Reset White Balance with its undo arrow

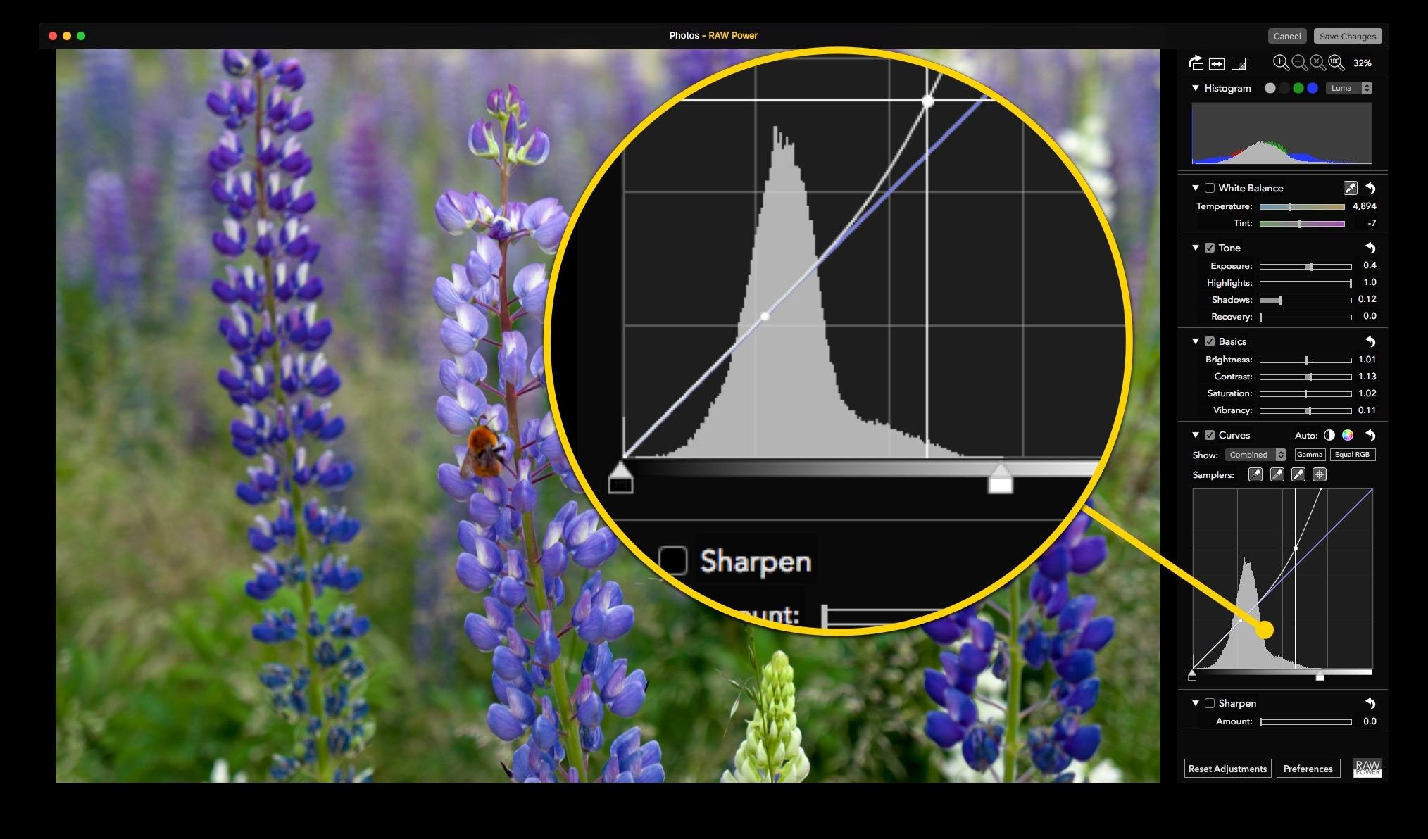tap(1370, 188)
